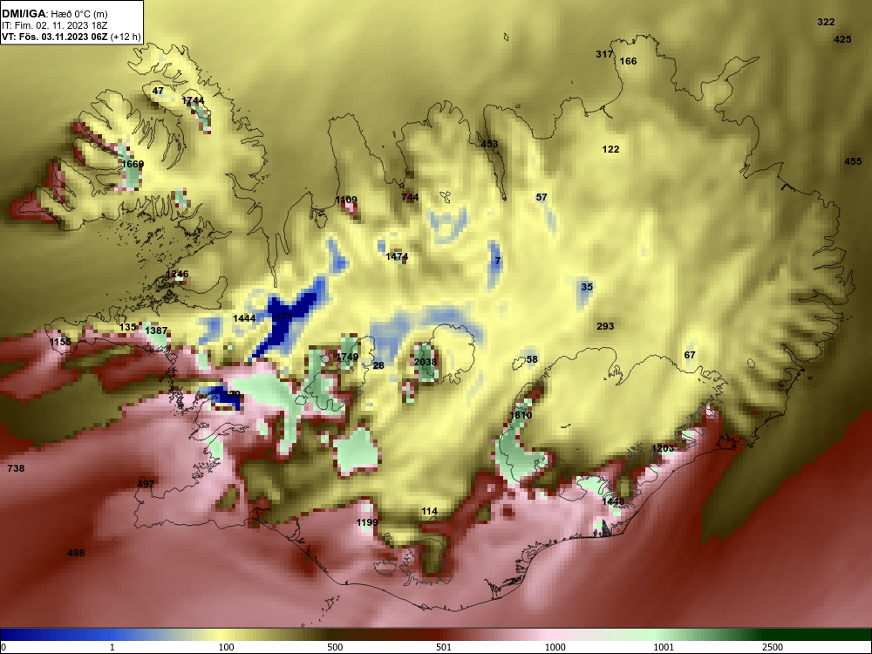The image size is (872, 654).
Task: Select the legend tick label 500
Action: [335, 647]
